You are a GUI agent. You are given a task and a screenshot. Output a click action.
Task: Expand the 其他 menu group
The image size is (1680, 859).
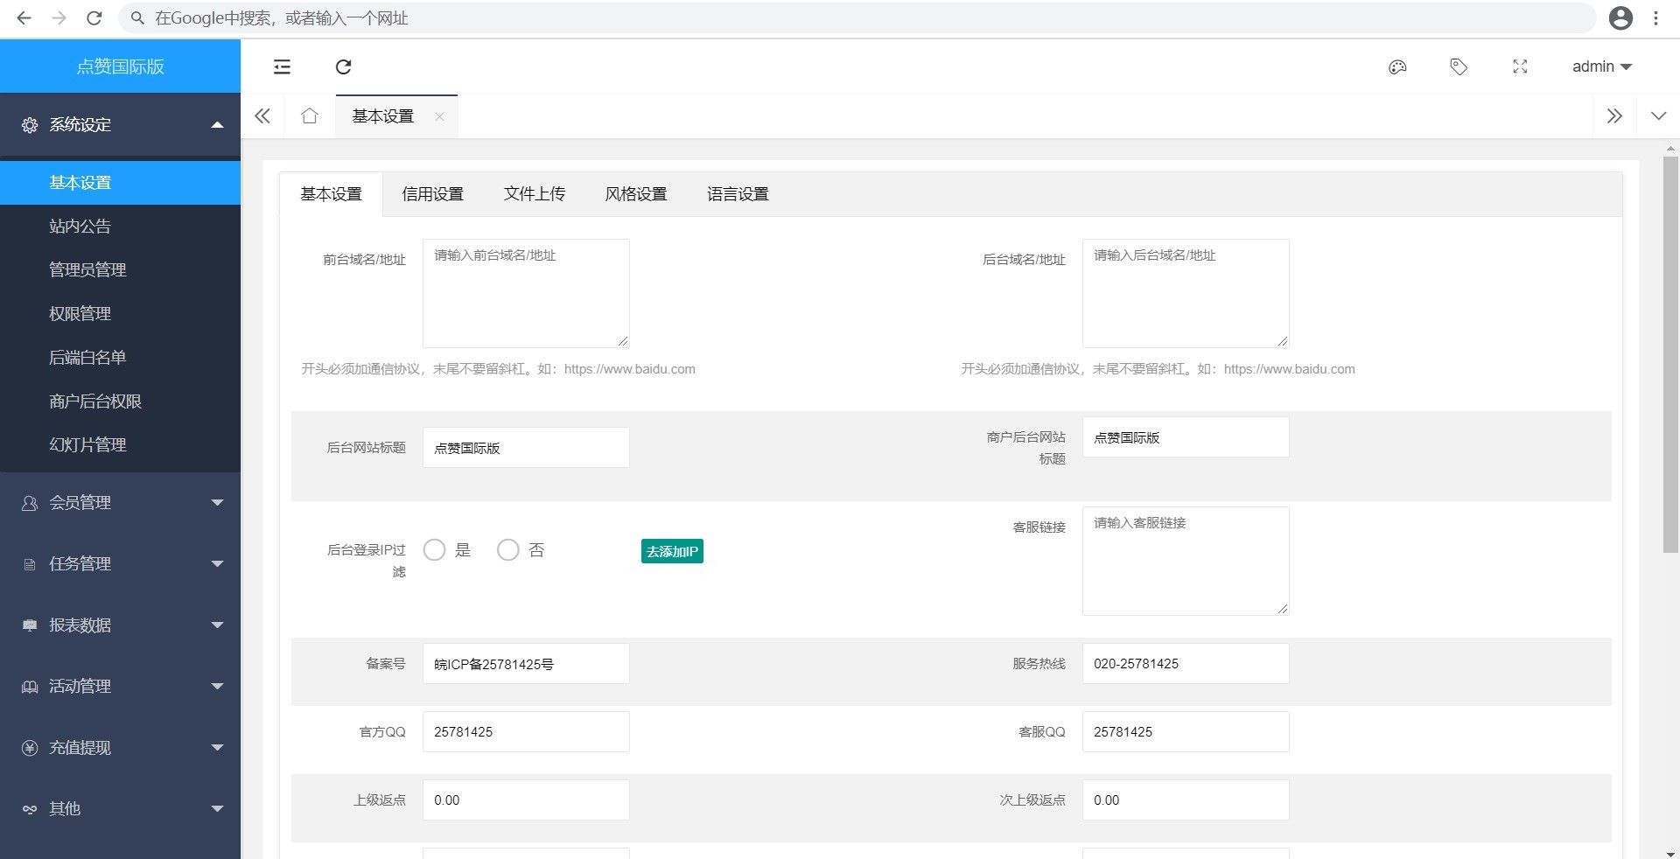coord(120,808)
